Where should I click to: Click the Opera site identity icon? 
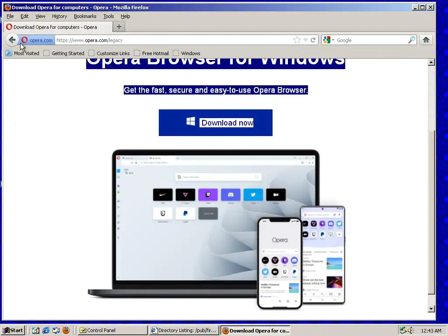[x=24, y=40]
